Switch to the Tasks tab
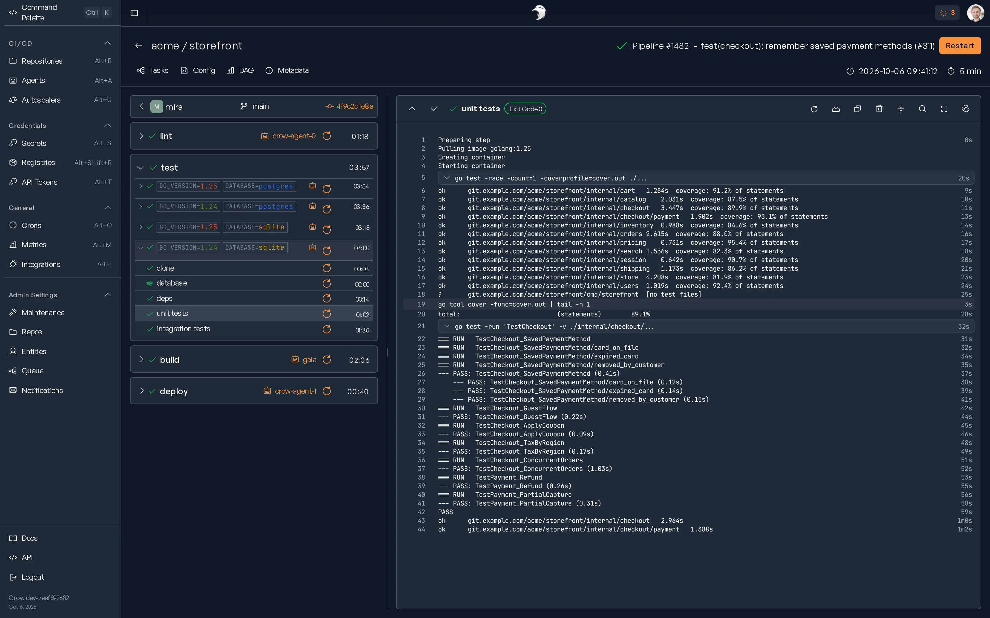This screenshot has height=618, width=990. point(153,71)
